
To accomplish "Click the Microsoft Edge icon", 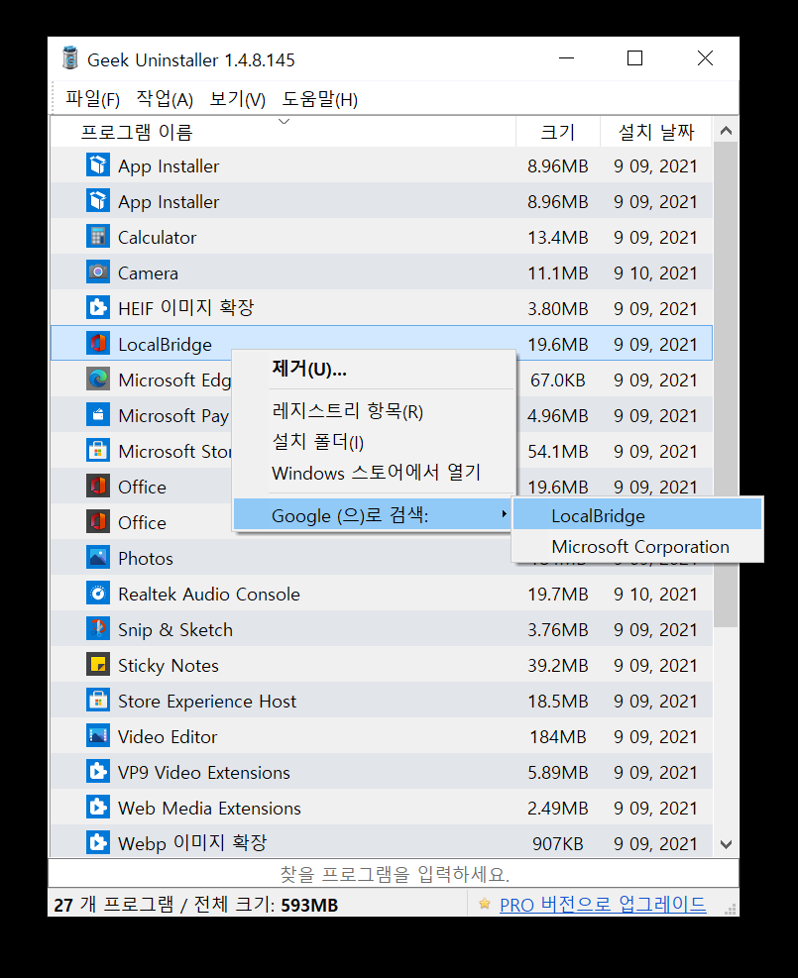I will pyautogui.click(x=98, y=379).
